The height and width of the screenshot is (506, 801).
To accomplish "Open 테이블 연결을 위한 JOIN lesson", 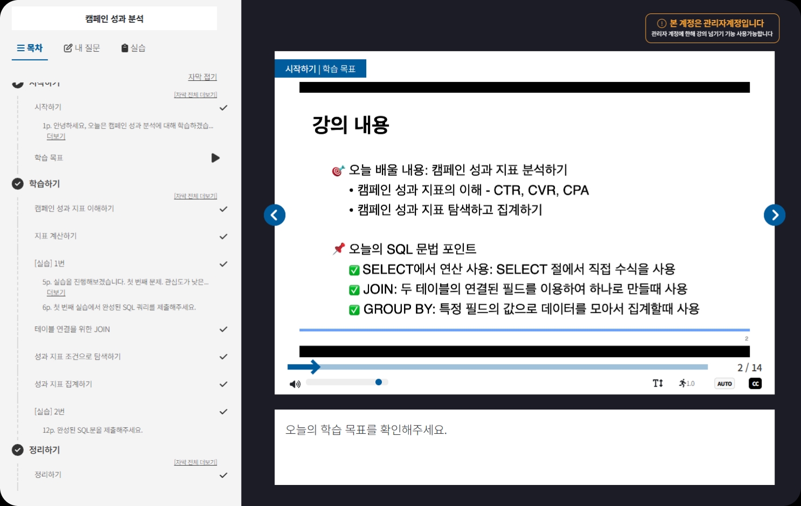I will click(x=72, y=329).
